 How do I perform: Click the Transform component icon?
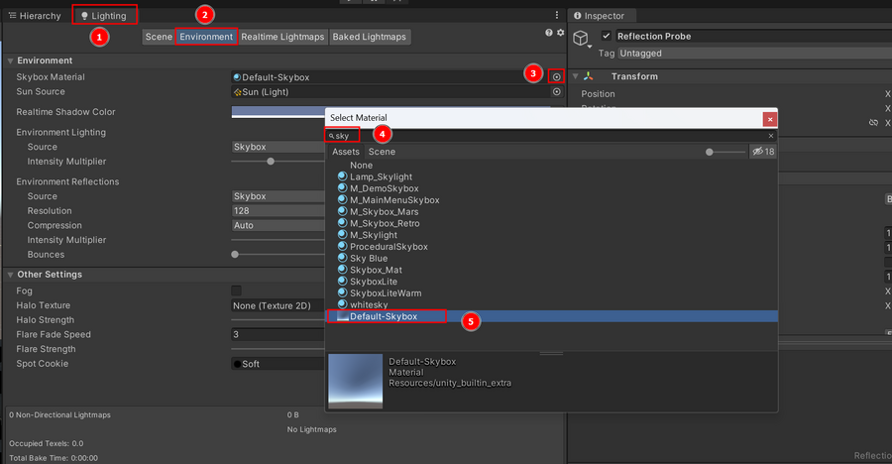pos(588,76)
